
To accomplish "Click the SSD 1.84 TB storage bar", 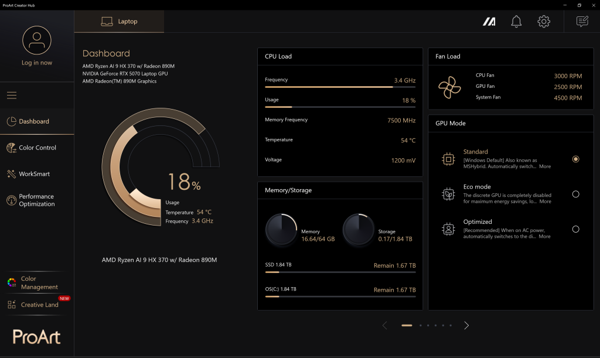I will (340, 272).
